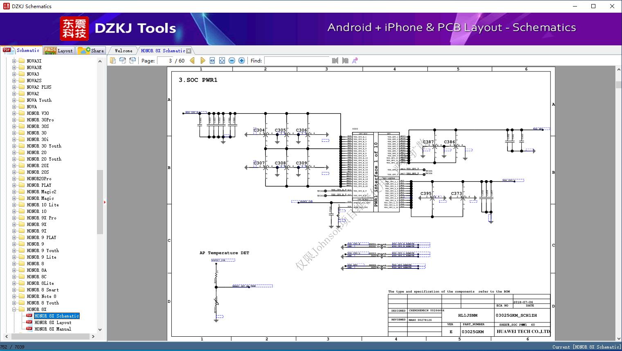
Task: Select the HONOR Note 8 folder
Action: 41,296
